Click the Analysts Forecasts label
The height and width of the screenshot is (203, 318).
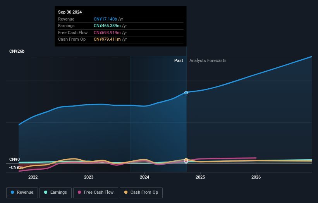coord(208,60)
